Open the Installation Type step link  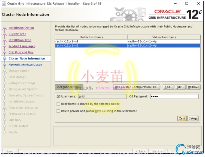20,40
